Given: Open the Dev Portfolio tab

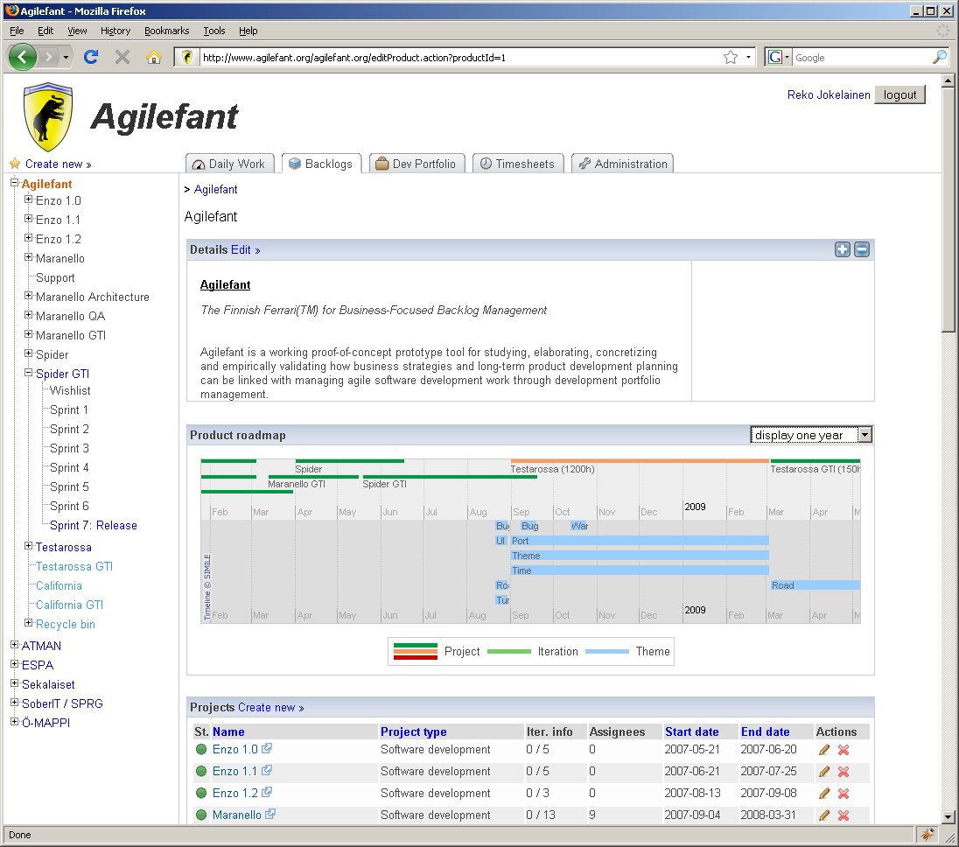Looking at the screenshot, I should [x=416, y=164].
